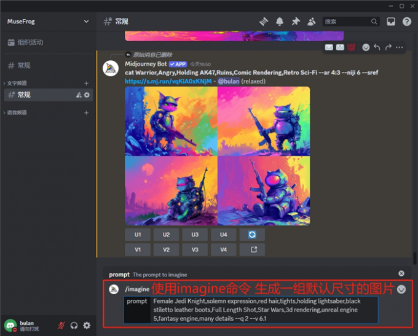Open 组织活动 events item
This screenshot has height=336, width=418.
(48, 42)
